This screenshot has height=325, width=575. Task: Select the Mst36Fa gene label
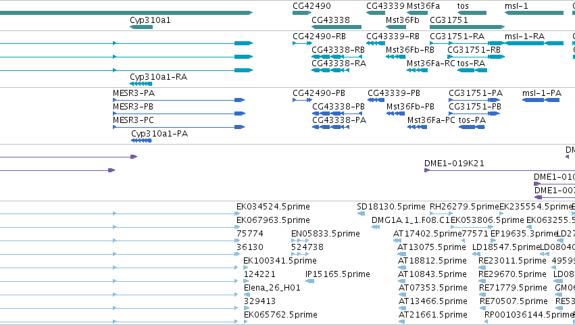[x=423, y=6]
